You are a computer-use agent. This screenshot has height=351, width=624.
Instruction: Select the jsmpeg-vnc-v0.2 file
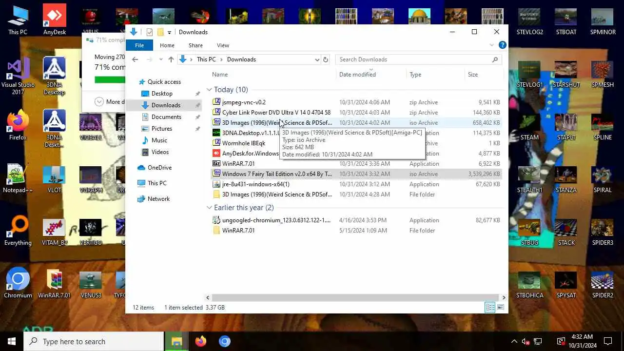[244, 102]
